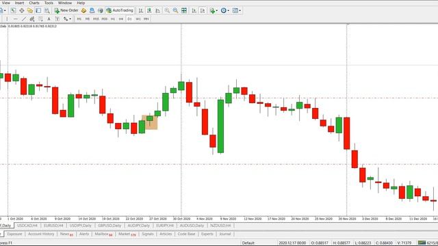Set timeframe to M5
This screenshot has width=438, height=246.
tap(88, 19)
